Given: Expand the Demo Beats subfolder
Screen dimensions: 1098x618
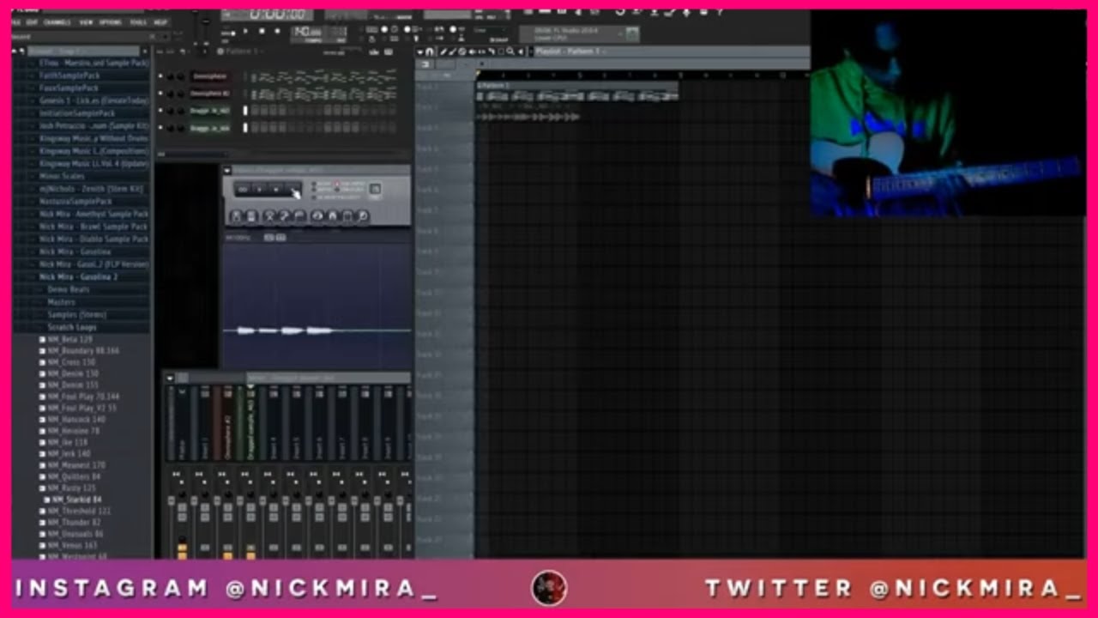Looking at the screenshot, I should 69,289.
